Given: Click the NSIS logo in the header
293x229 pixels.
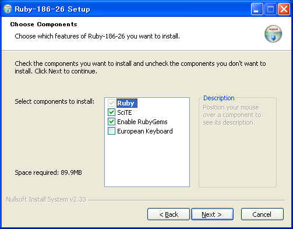Looking at the screenshot, I should [273, 34].
